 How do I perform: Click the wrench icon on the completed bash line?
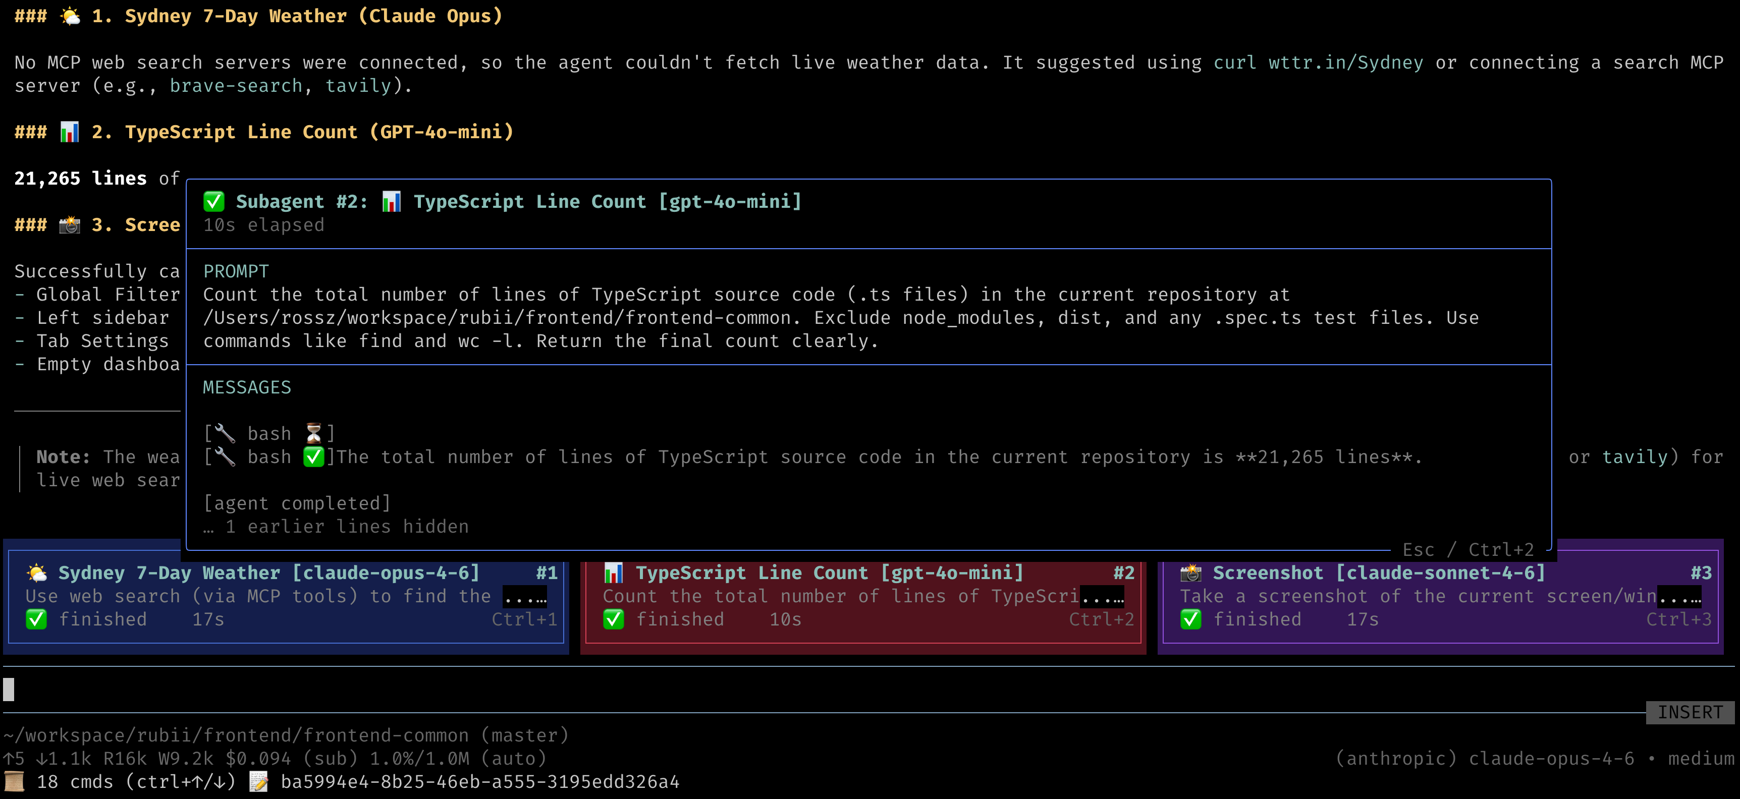click(225, 457)
